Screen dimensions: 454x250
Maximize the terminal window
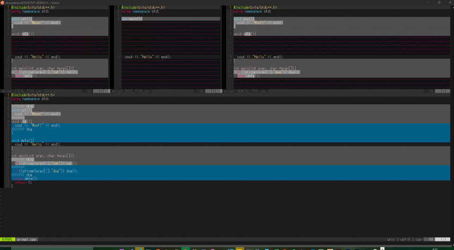[x=439, y=2]
